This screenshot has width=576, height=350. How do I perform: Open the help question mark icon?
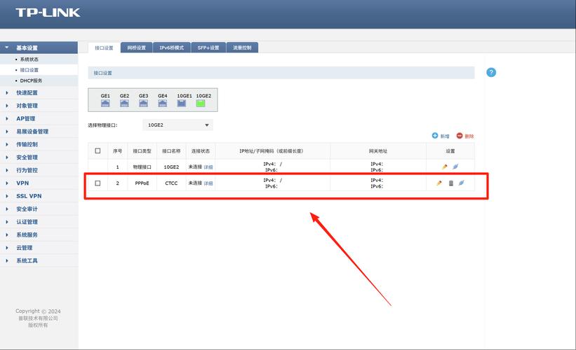pos(491,73)
